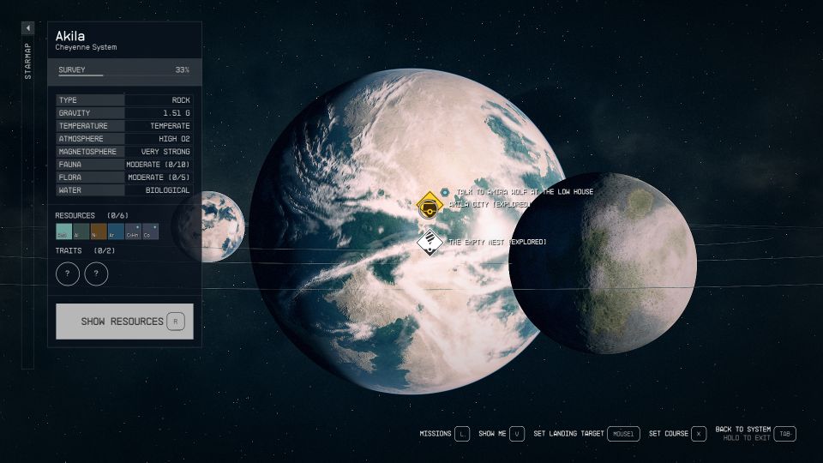Select the small moon left of Akila
This screenshot has height=463, width=823.
(210, 226)
